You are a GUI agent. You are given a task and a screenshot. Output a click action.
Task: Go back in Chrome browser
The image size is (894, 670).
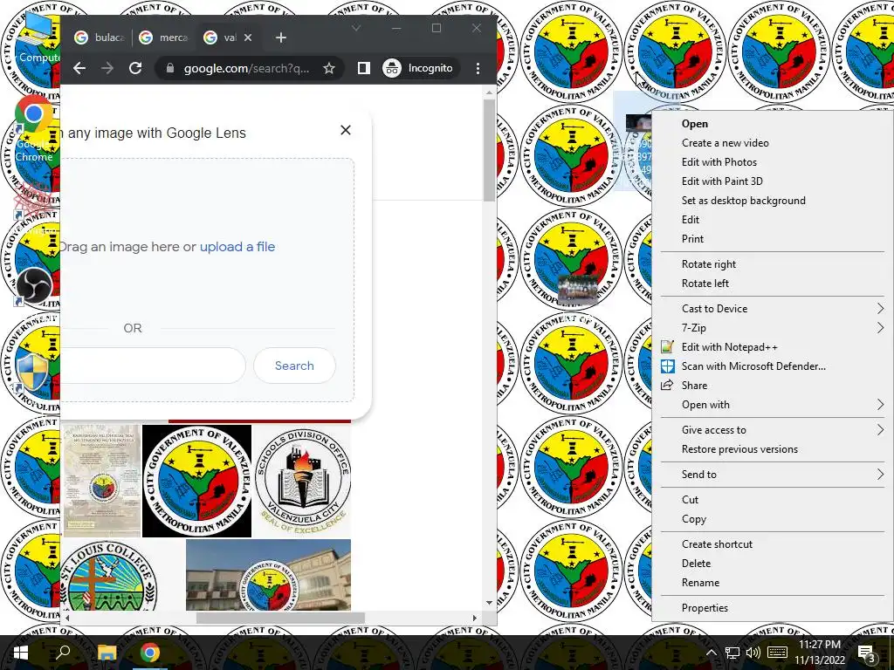click(79, 68)
